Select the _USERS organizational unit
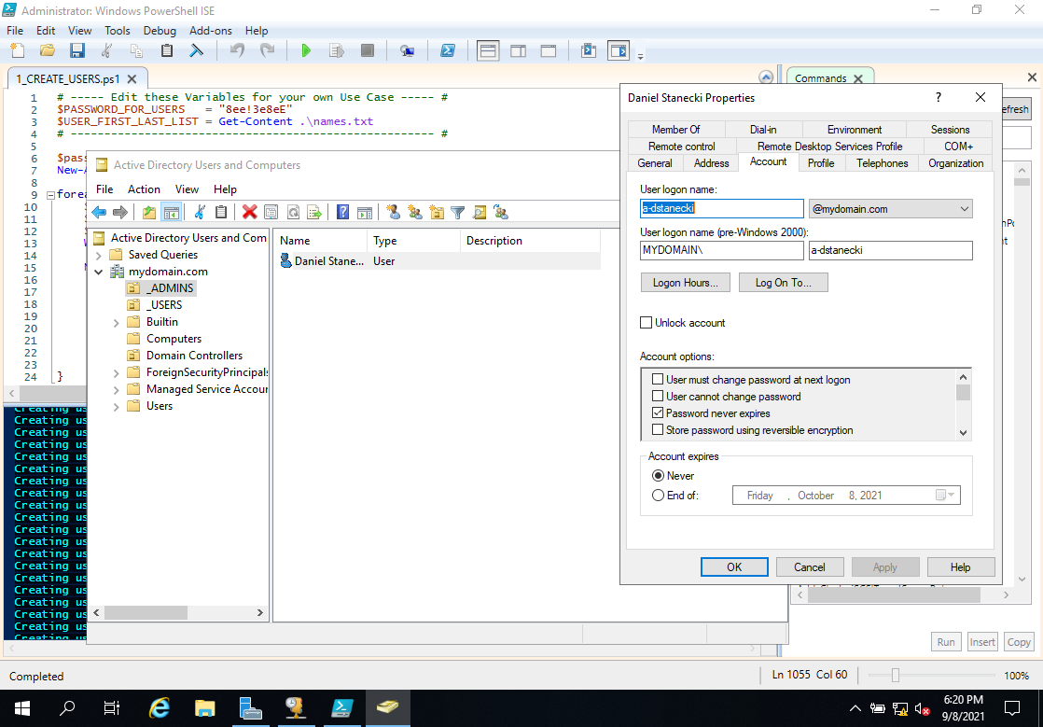This screenshot has width=1043, height=727. [x=163, y=305]
